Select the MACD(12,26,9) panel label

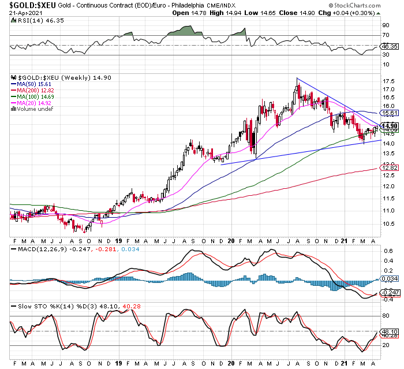pyautogui.click(x=33, y=249)
